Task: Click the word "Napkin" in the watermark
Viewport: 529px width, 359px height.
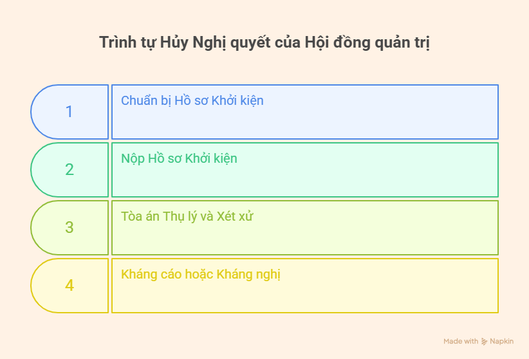Action: click(501, 341)
